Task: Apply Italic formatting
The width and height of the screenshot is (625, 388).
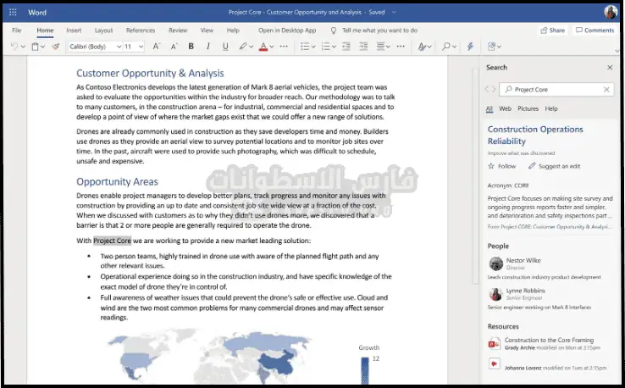Action: 207,47
